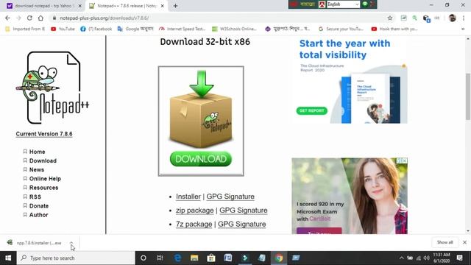Open Donate in the sidebar

(39, 206)
